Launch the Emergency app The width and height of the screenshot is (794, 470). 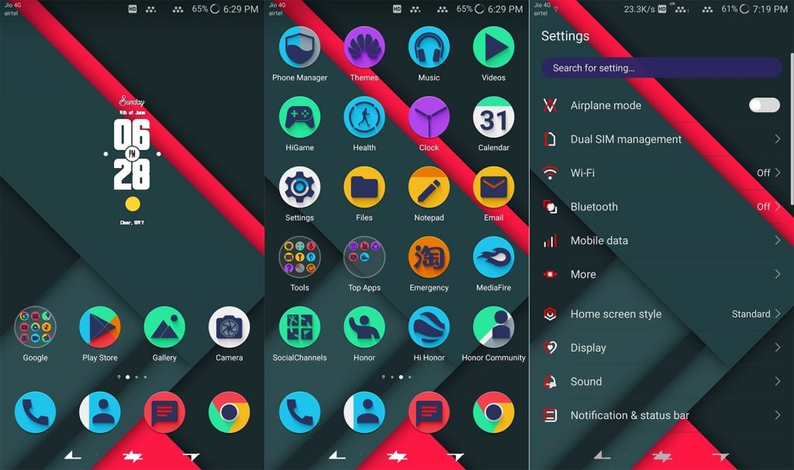tap(429, 257)
